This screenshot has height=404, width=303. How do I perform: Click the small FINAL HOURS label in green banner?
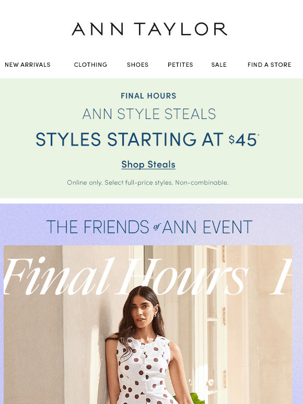[148, 96]
